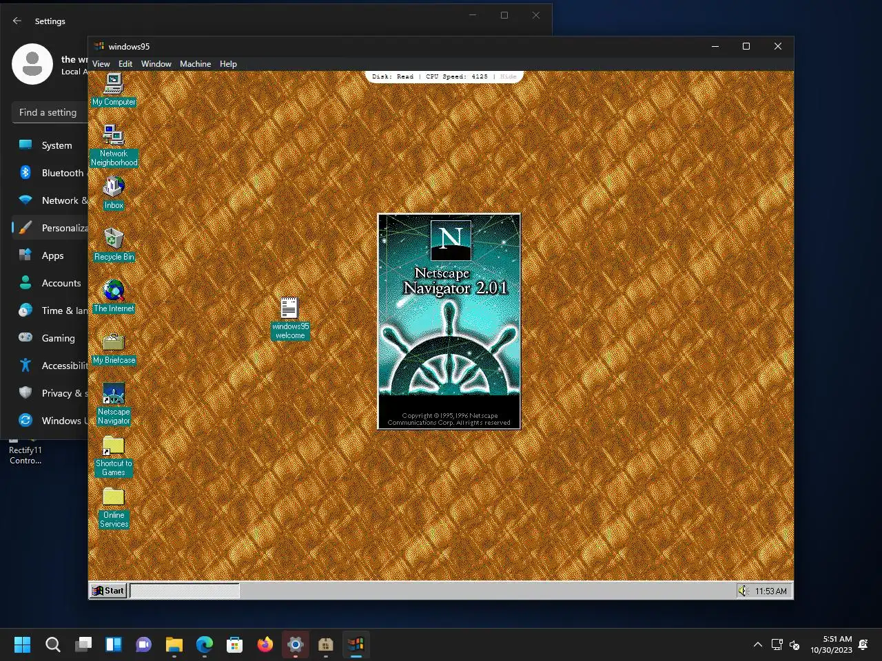Screen dimensions: 882x661
Task: Open Task View on the taskbar
Action: tap(83, 644)
